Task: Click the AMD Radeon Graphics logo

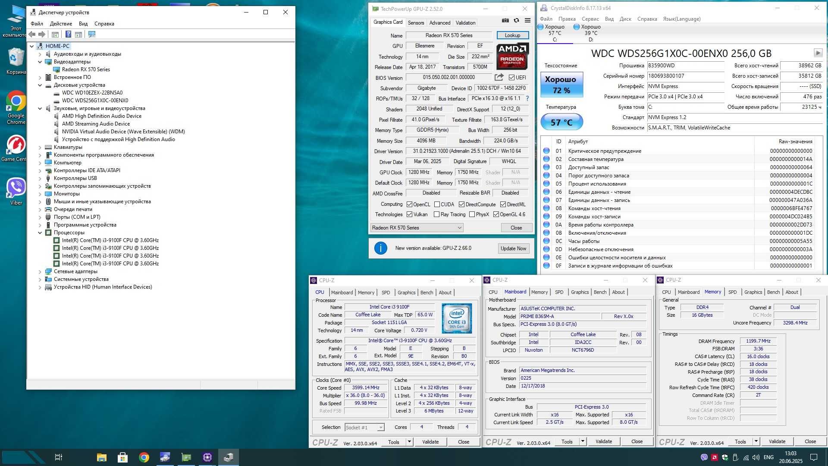Action: (512, 56)
